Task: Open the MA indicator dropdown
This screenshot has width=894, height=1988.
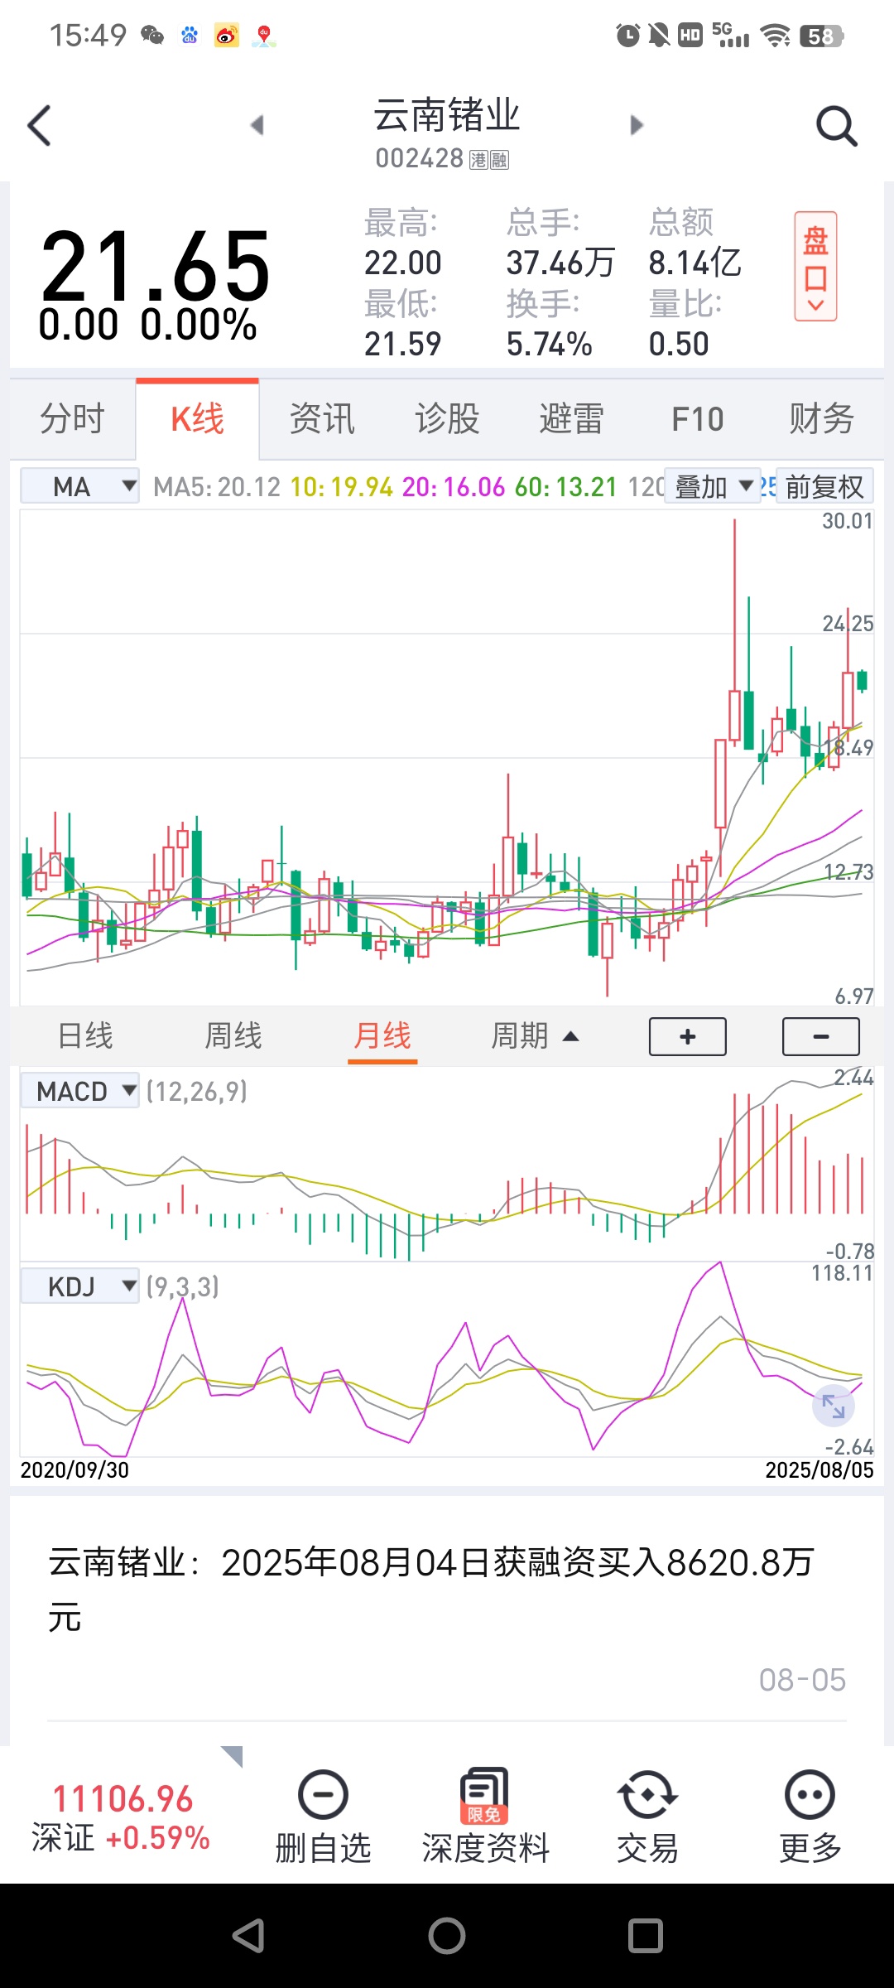Action: point(79,486)
